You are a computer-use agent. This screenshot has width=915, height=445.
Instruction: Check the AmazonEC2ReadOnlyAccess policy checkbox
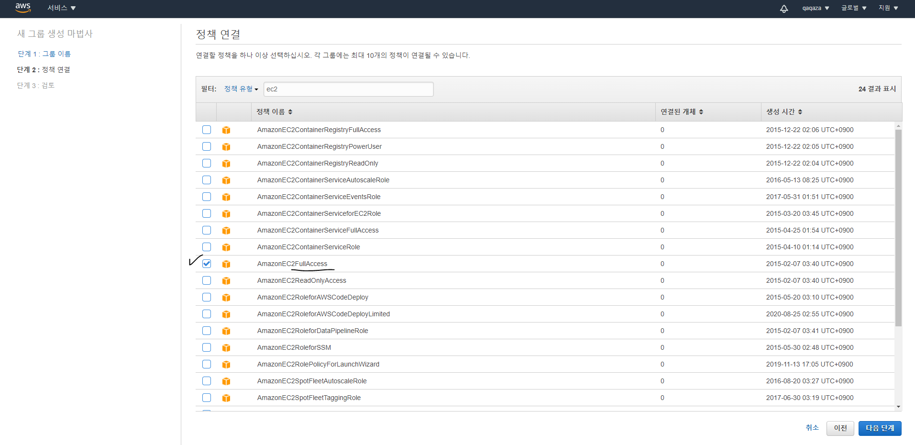pos(207,280)
